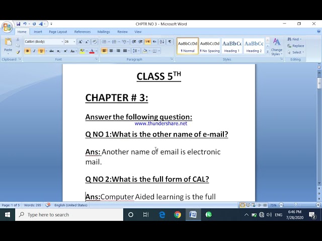Grow the font size

pyautogui.click(x=80, y=42)
